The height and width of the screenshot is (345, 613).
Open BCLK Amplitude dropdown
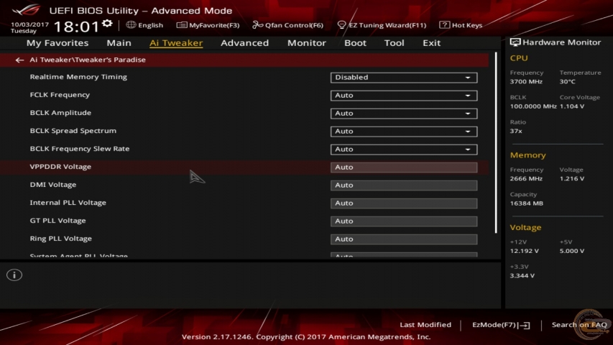[x=403, y=114]
